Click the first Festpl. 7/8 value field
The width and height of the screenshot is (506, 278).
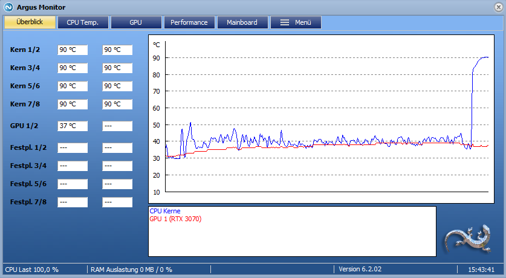(x=73, y=202)
